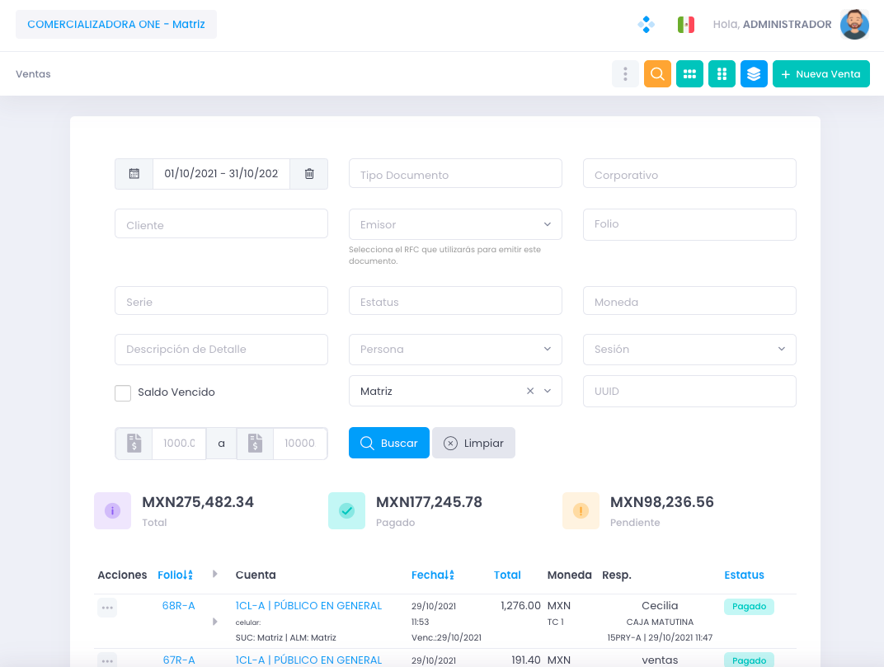Enable the Saldo Vencido checkbox
This screenshot has width=884, height=667.
123,393
